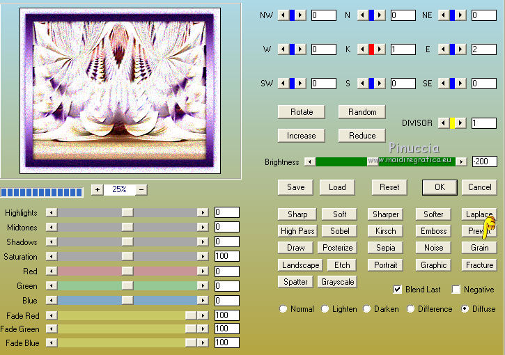Click Brightness right arrow
The width and height of the screenshot is (505, 355).
pos(462,161)
